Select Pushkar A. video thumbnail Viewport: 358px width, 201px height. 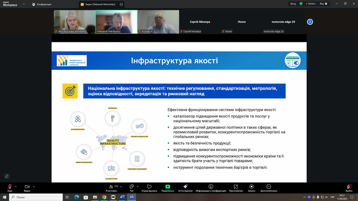click(x=158, y=22)
